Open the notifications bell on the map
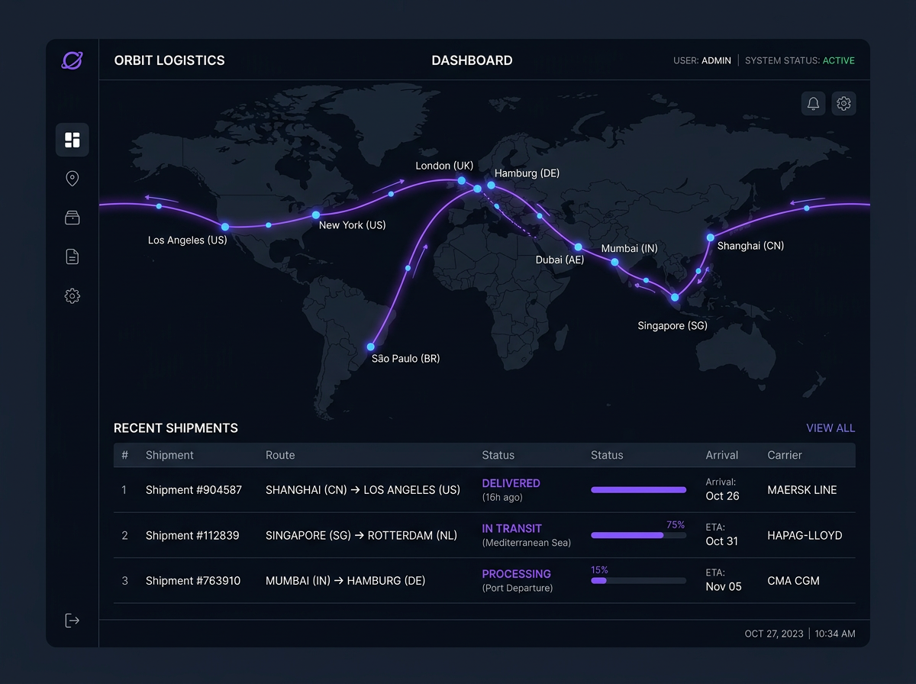916x684 pixels. 813,103
